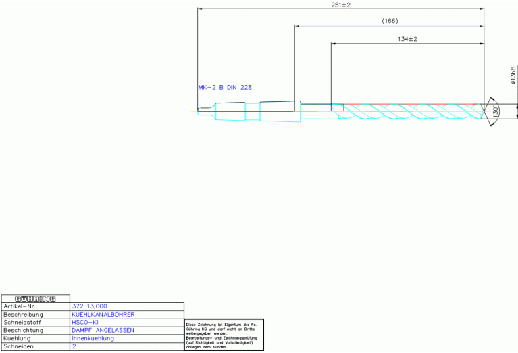This screenshot has height=353, width=518.
Task: Click article number 372 13,000
Action: (89, 306)
